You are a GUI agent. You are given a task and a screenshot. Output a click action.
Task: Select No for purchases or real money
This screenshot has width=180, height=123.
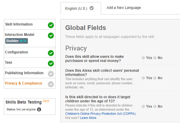(x=155, y=58)
